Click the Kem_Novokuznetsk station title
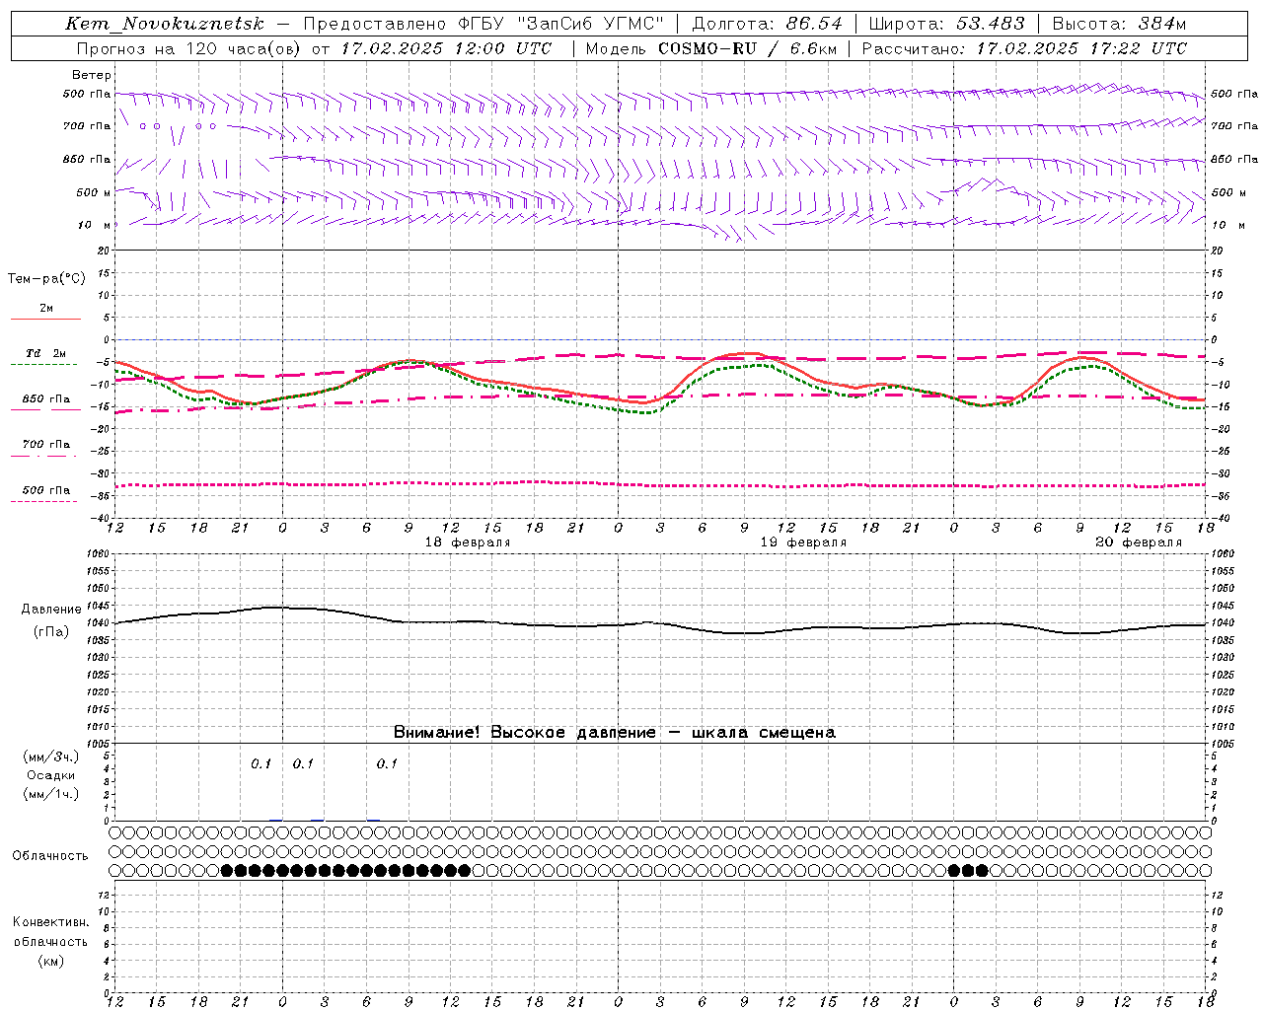1263x1010 pixels. coord(165,24)
